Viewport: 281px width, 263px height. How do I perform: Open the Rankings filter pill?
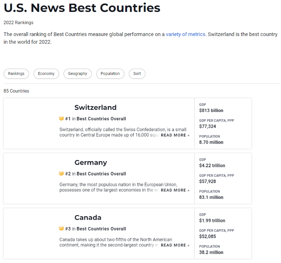[16, 73]
